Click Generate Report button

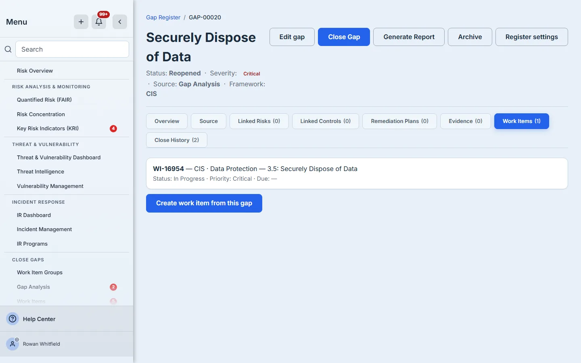(x=409, y=37)
